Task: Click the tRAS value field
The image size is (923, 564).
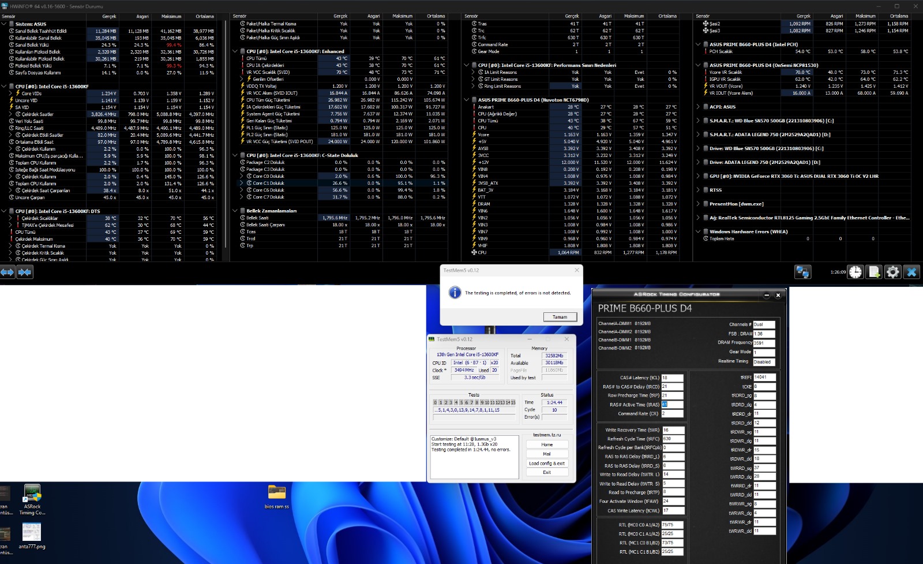Action: 671,405
